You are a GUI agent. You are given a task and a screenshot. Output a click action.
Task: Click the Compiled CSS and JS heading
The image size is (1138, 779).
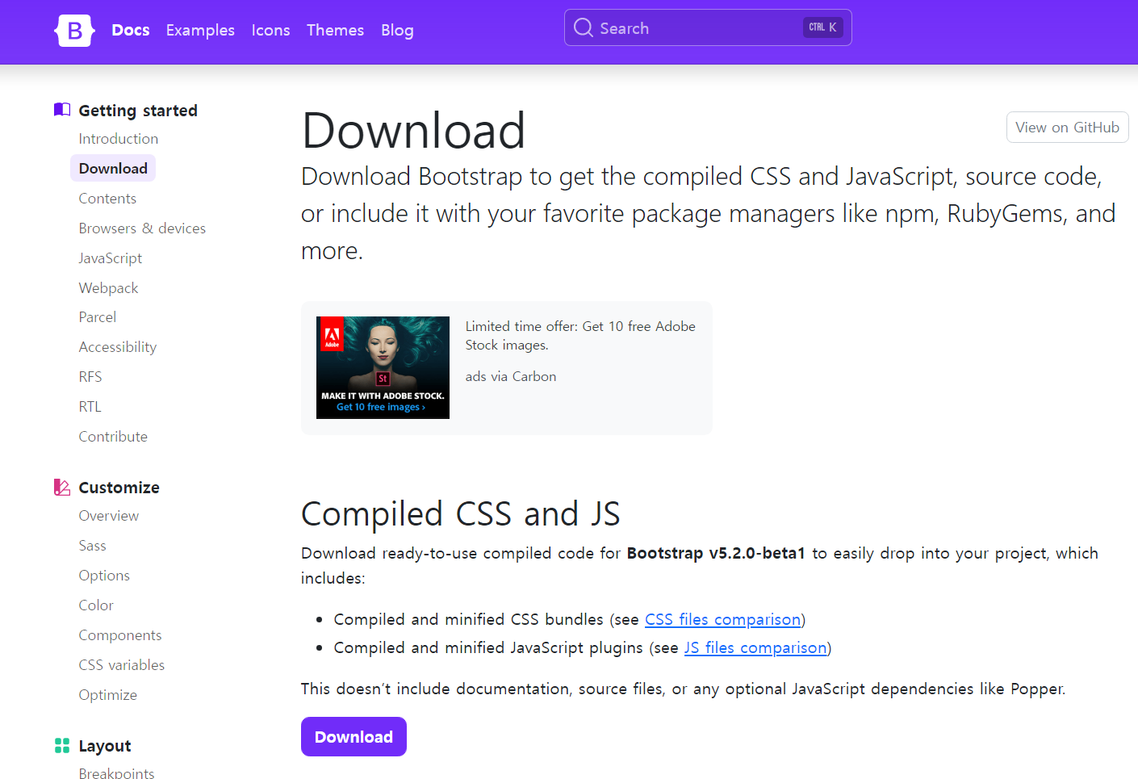pyautogui.click(x=461, y=513)
